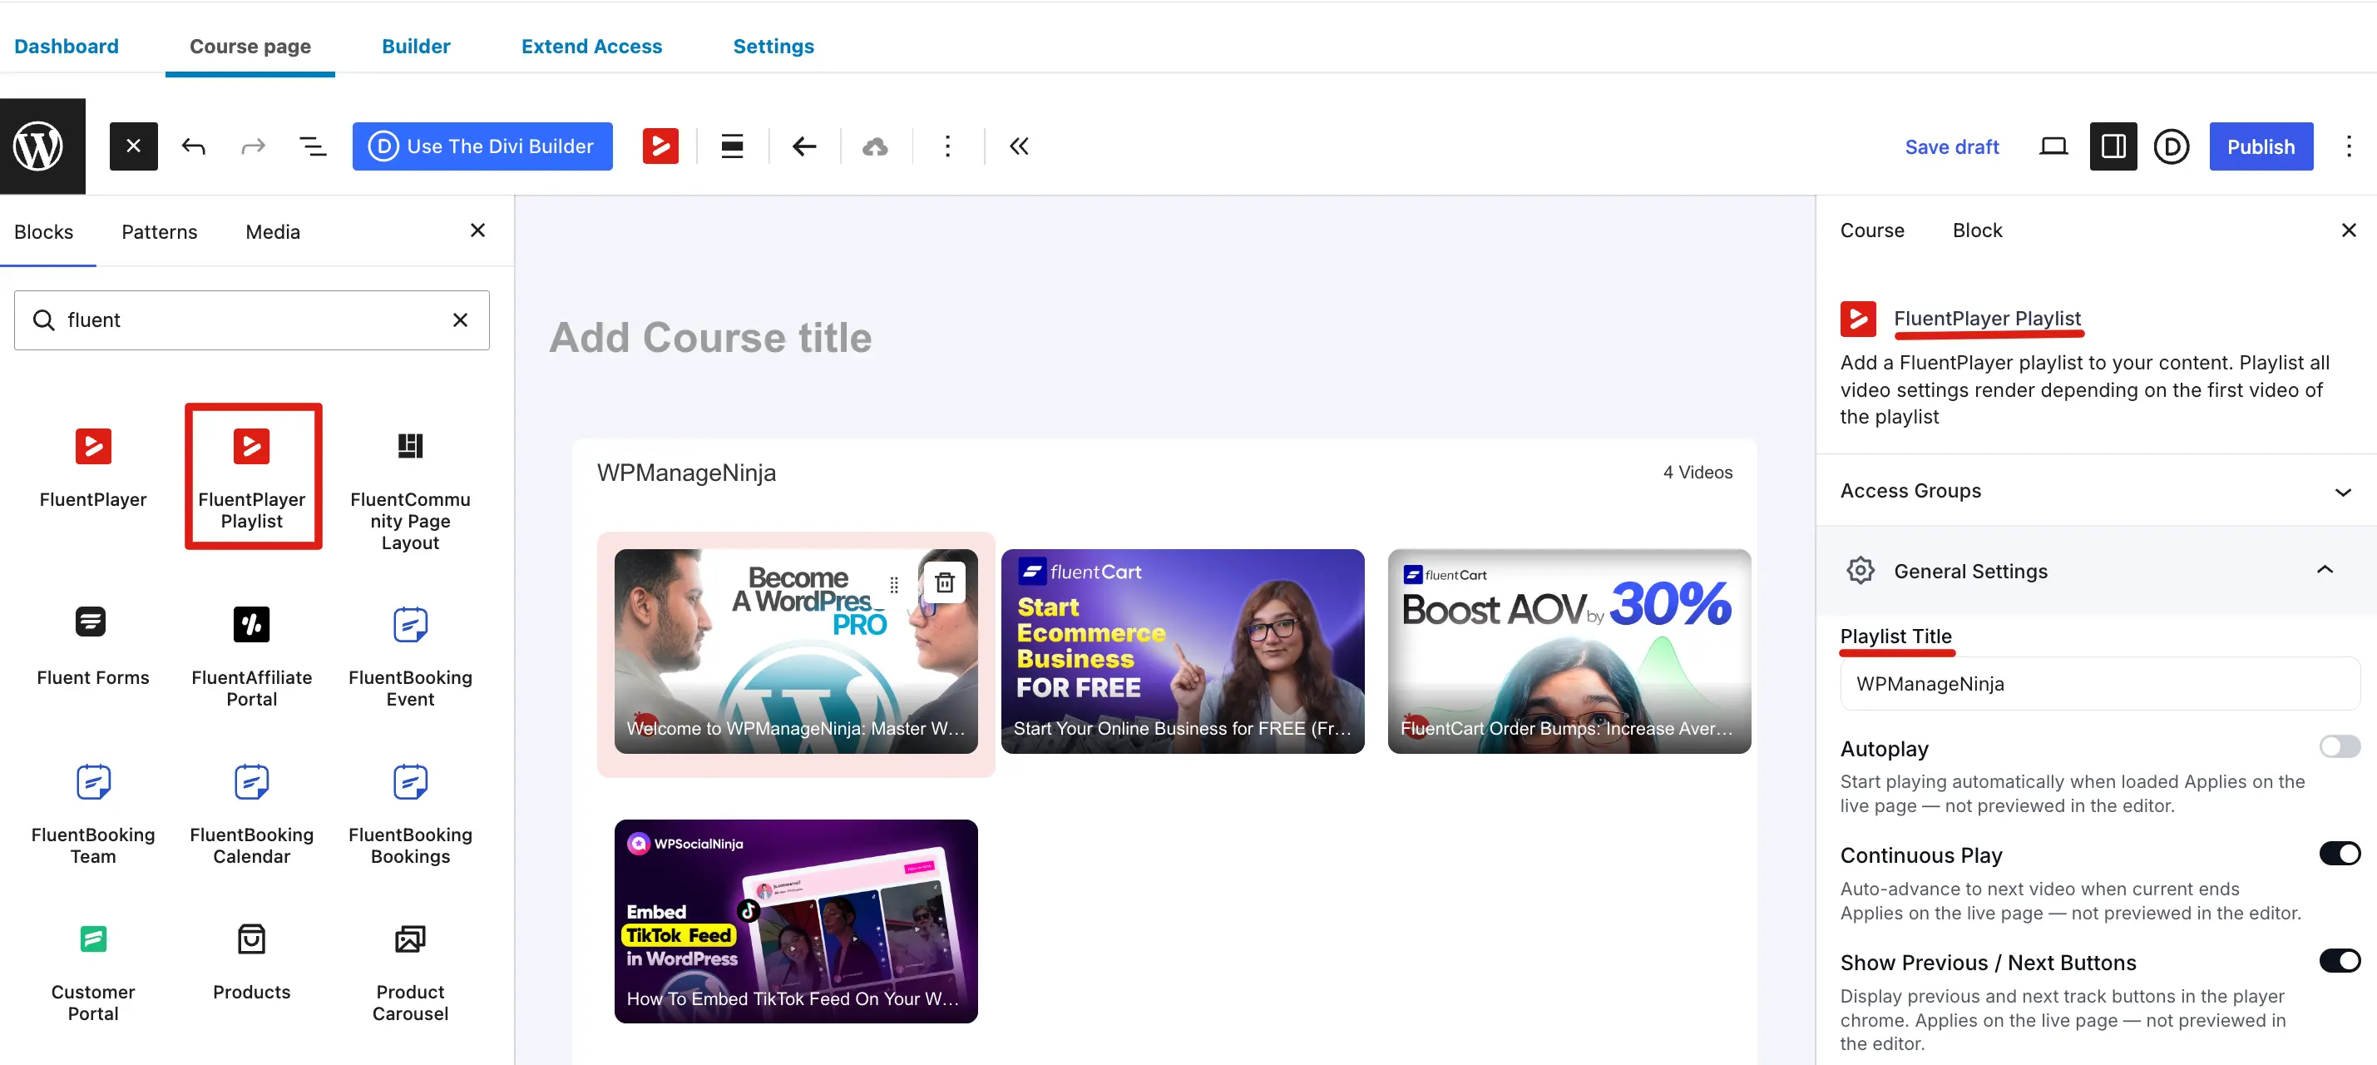Open the editor options kebab menu
This screenshot has width=2377, height=1065.
pyautogui.click(x=2349, y=146)
